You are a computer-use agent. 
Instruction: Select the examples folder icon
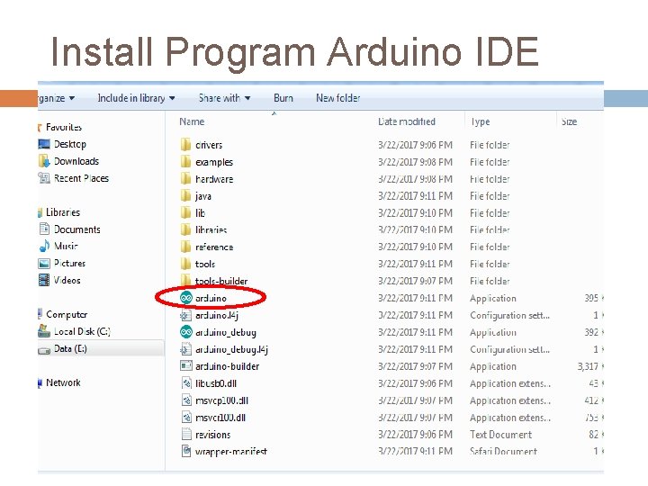tap(186, 162)
